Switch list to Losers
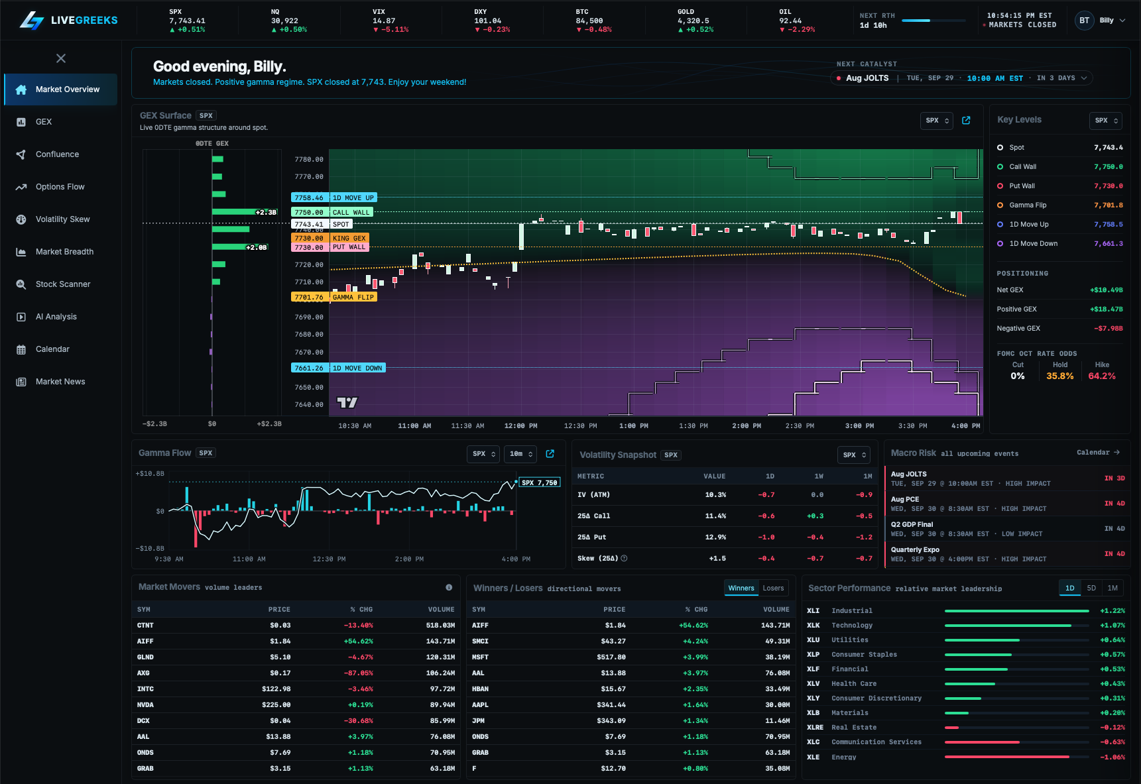1141x784 pixels. 773,588
